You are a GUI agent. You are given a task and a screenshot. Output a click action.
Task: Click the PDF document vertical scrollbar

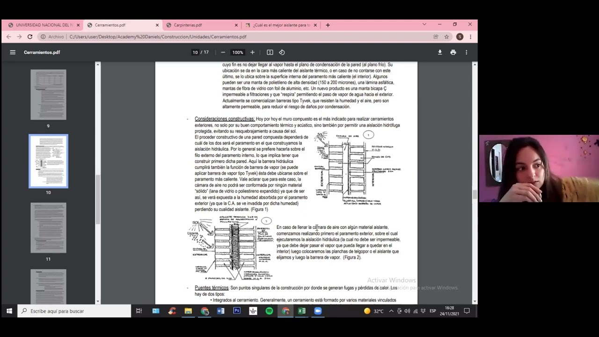[475, 194]
